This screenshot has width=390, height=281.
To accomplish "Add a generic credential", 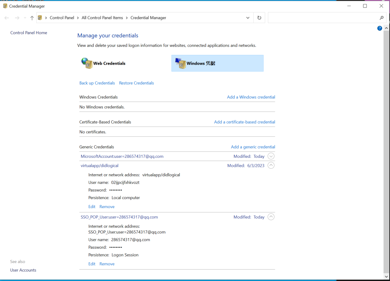I will [253, 147].
